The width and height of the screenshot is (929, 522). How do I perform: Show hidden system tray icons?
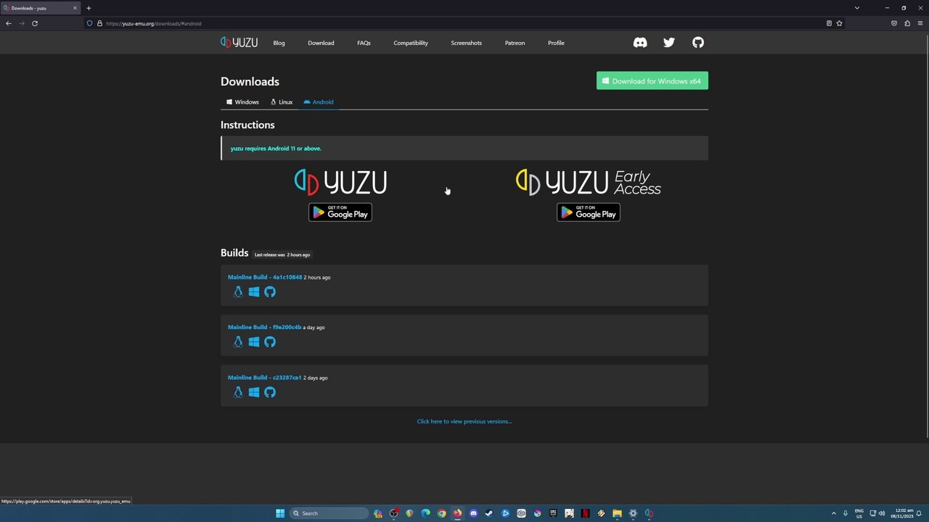coord(833,513)
